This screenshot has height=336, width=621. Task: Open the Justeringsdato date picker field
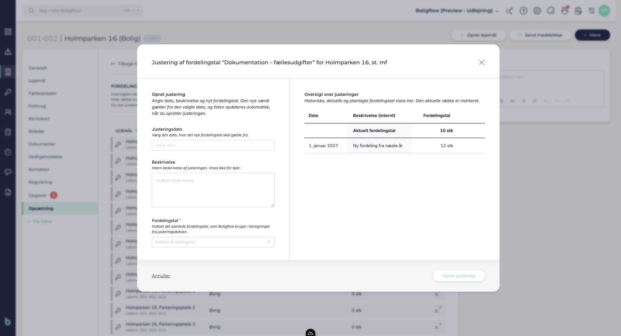click(213, 145)
